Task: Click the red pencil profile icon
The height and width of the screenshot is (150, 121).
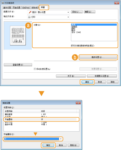Action: [x=30, y=12]
